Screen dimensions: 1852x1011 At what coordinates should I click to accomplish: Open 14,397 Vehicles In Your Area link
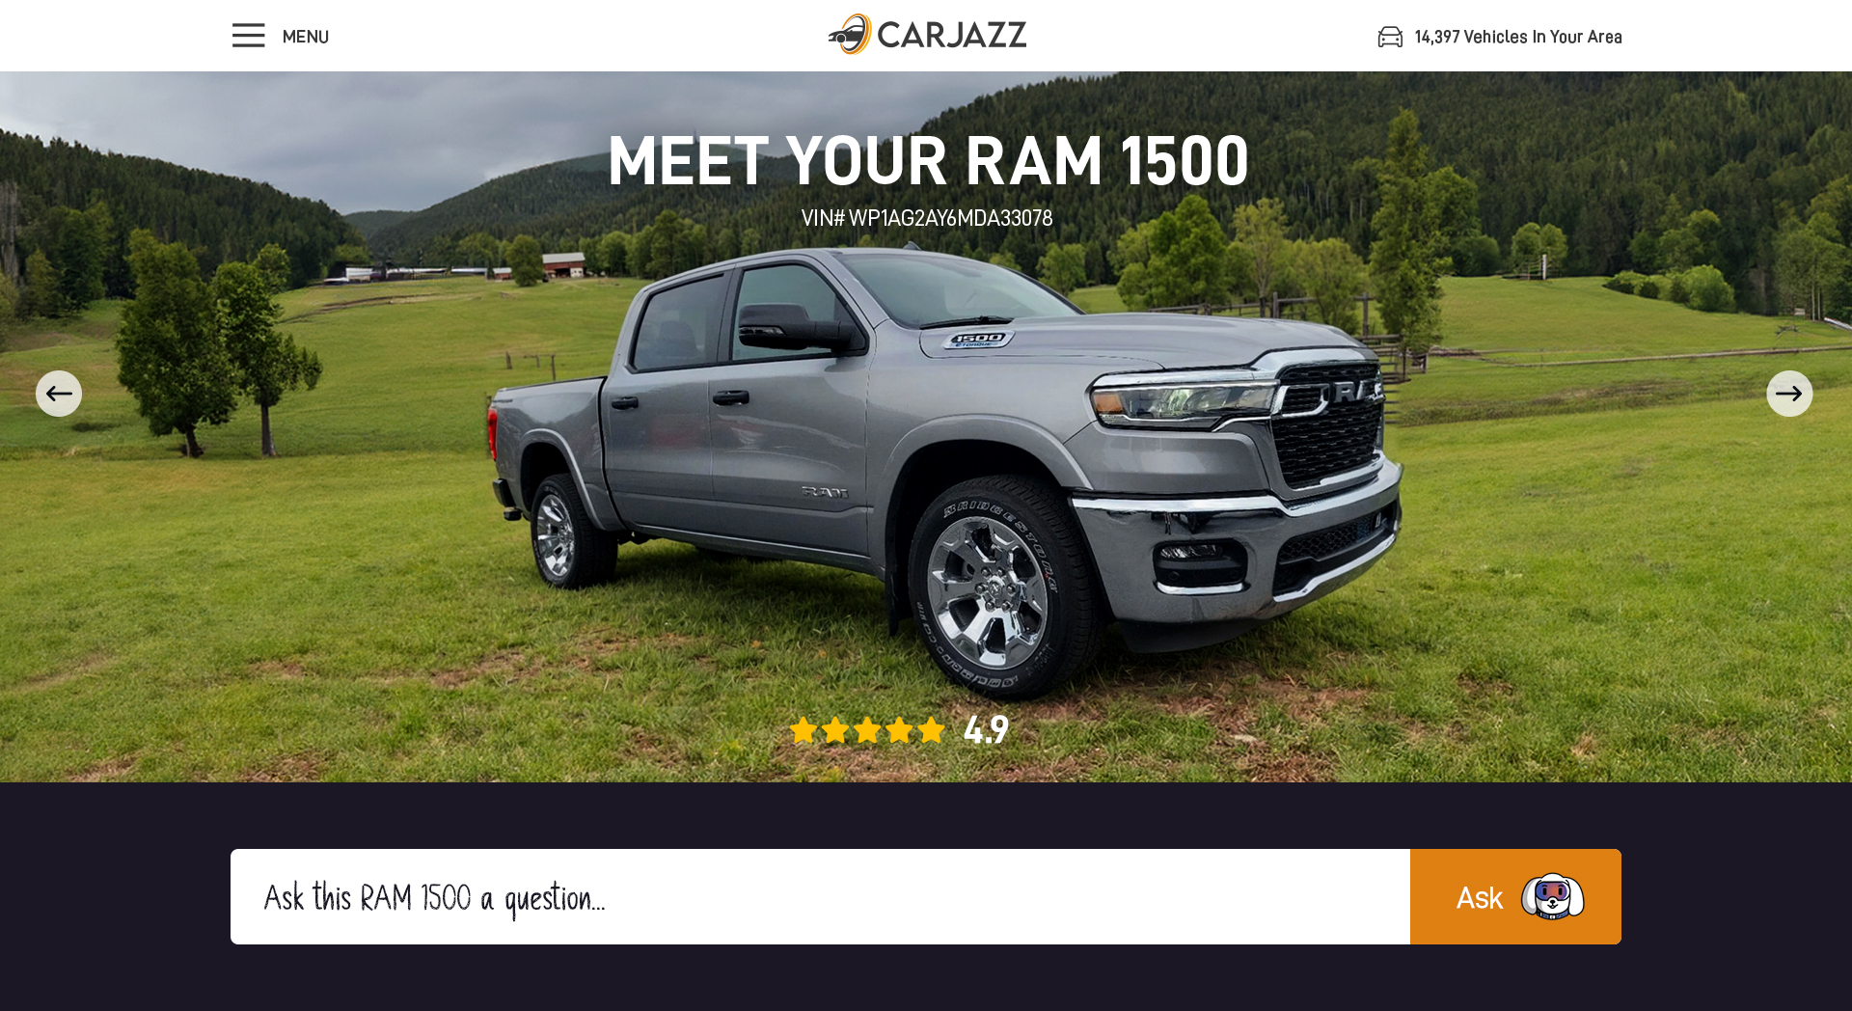[1518, 37]
